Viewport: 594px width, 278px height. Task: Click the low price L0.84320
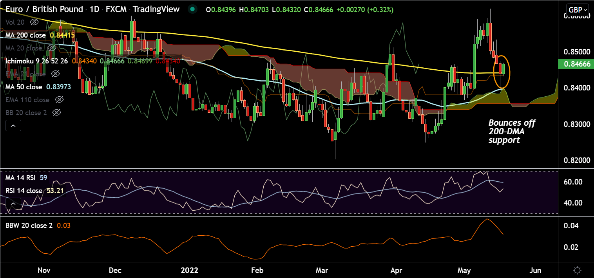point(286,10)
